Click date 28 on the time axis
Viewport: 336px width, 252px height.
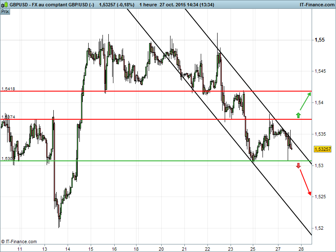(301, 249)
